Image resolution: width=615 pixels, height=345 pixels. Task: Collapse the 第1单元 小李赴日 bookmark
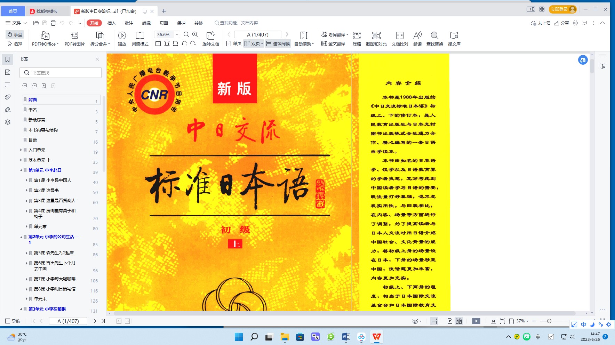point(21,170)
